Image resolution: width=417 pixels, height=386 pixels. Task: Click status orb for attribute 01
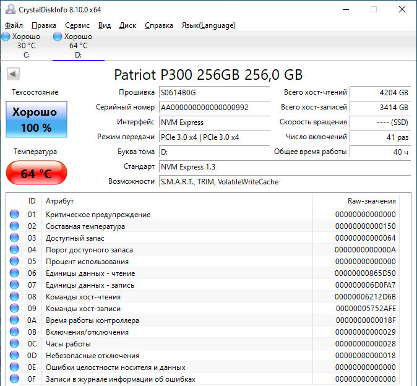click(x=14, y=215)
